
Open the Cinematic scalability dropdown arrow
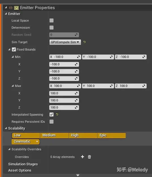coord(37,141)
